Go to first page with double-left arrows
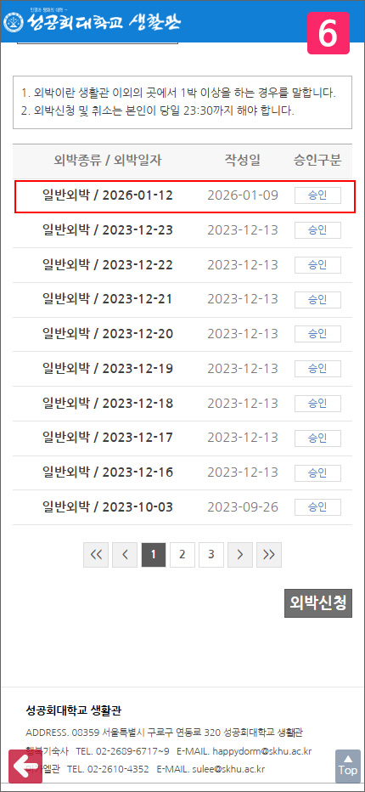The image size is (365, 792). tap(96, 555)
